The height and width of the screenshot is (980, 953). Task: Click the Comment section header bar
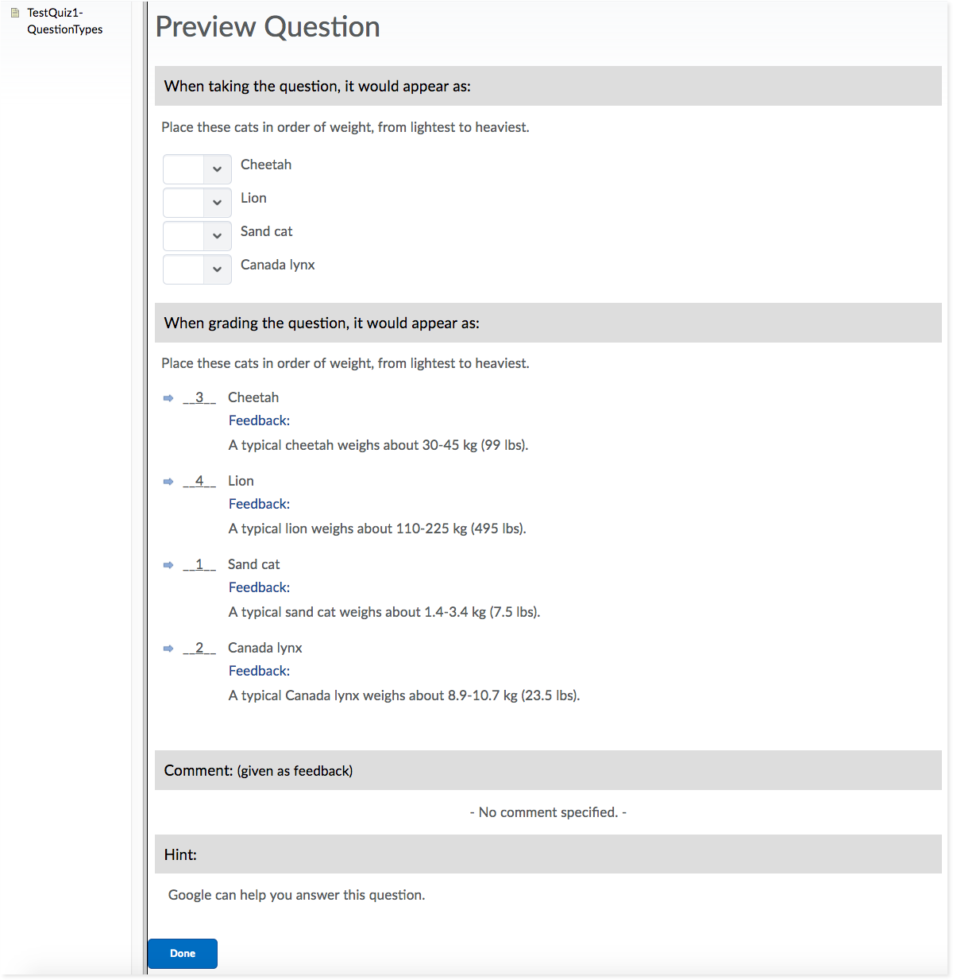(x=548, y=770)
